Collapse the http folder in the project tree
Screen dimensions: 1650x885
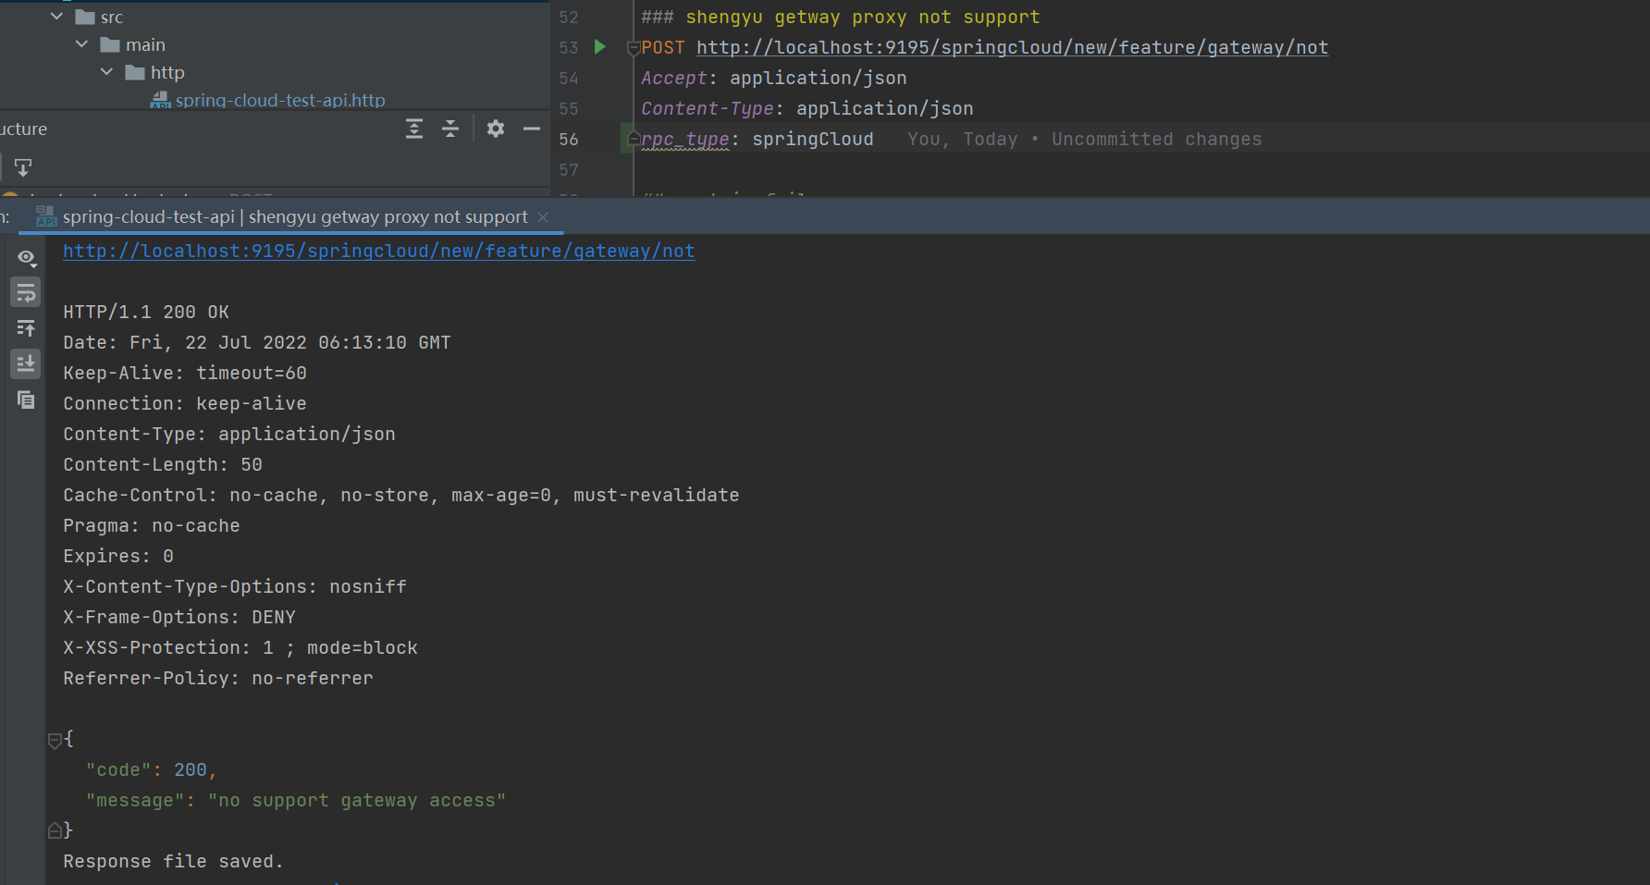coord(107,72)
